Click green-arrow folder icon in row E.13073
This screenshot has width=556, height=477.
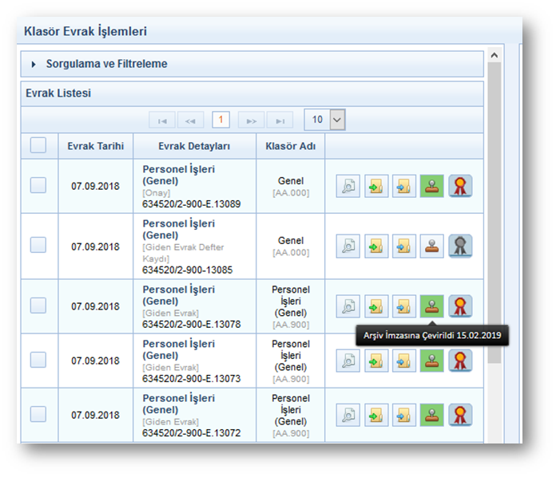[376, 361]
